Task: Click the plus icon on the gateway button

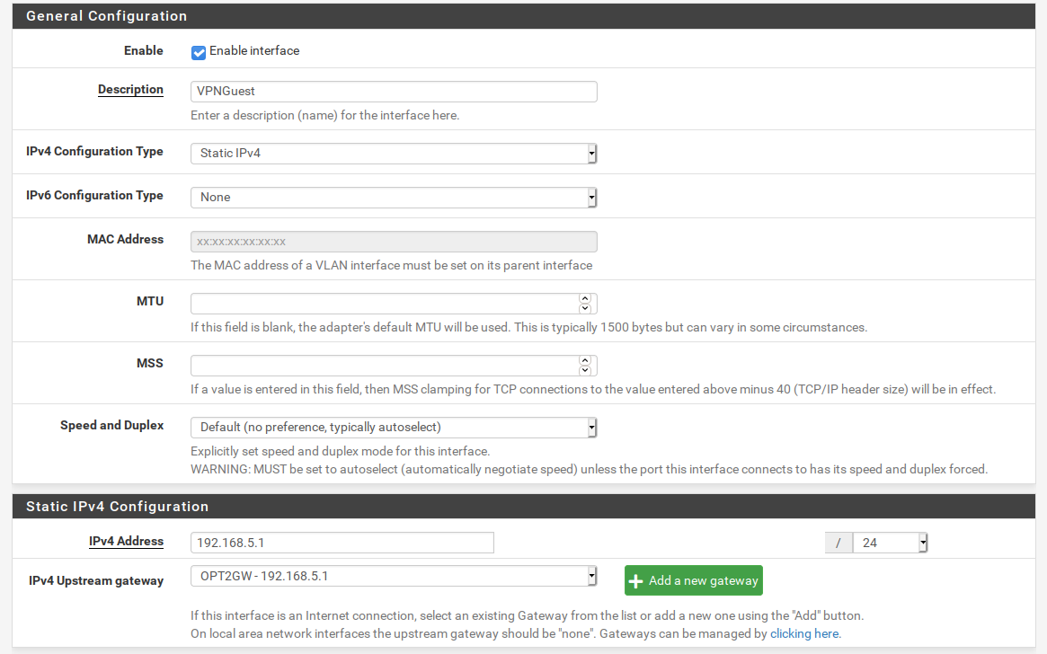Action: [x=636, y=580]
